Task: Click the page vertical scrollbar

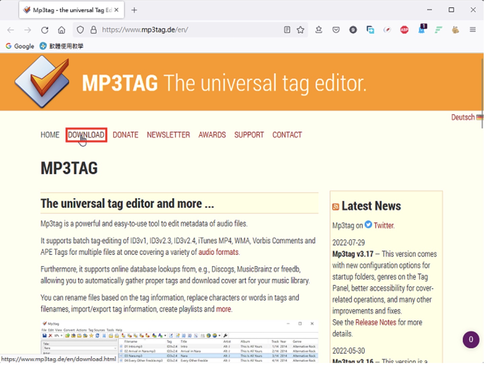Action: tap(484, 93)
